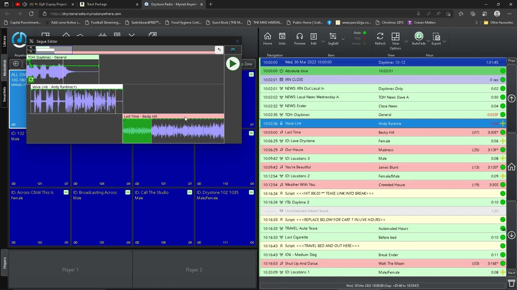The height and width of the screenshot is (290, 517).
Task: Select the hour header Daytimes 10-12 row
Action: (x=383, y=62)
